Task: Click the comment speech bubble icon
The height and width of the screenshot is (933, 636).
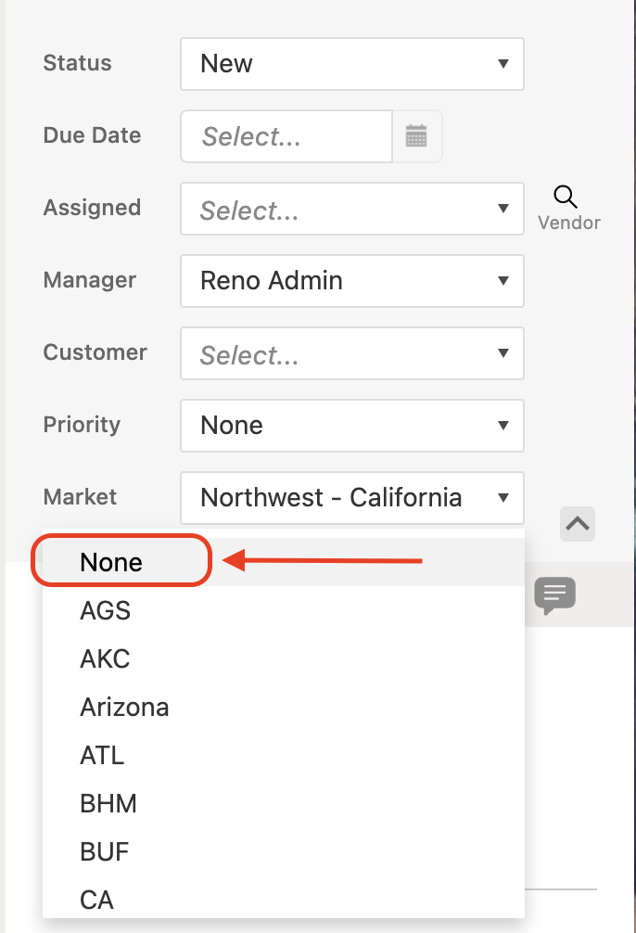Action: 555,594
